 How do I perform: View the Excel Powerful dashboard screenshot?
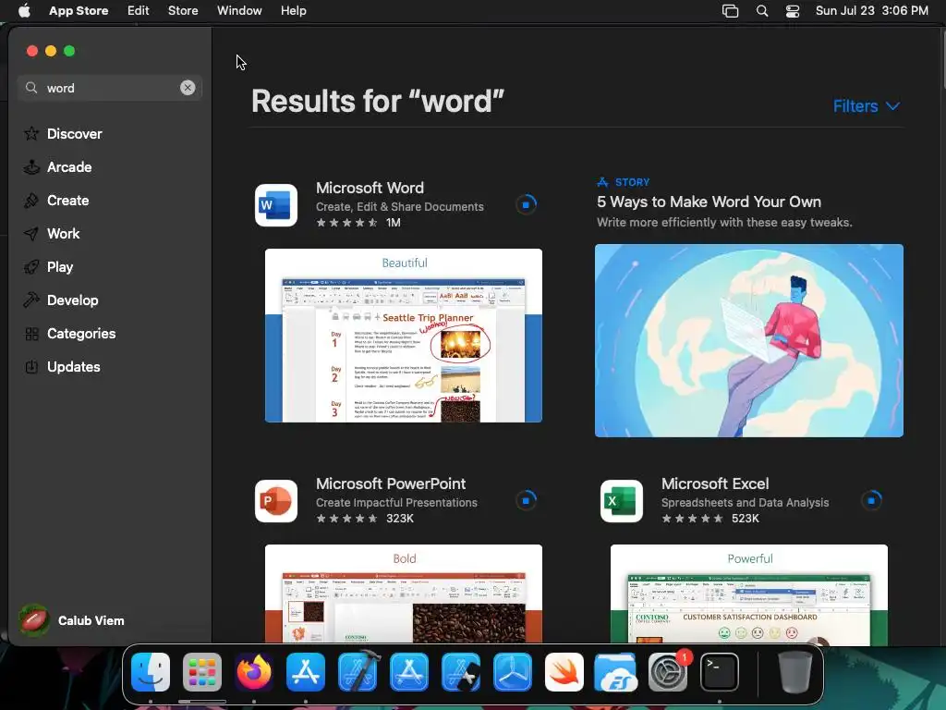pos(748,594)
